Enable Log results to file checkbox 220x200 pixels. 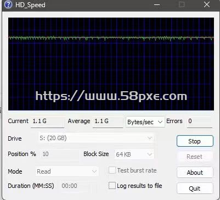[112, 185]
